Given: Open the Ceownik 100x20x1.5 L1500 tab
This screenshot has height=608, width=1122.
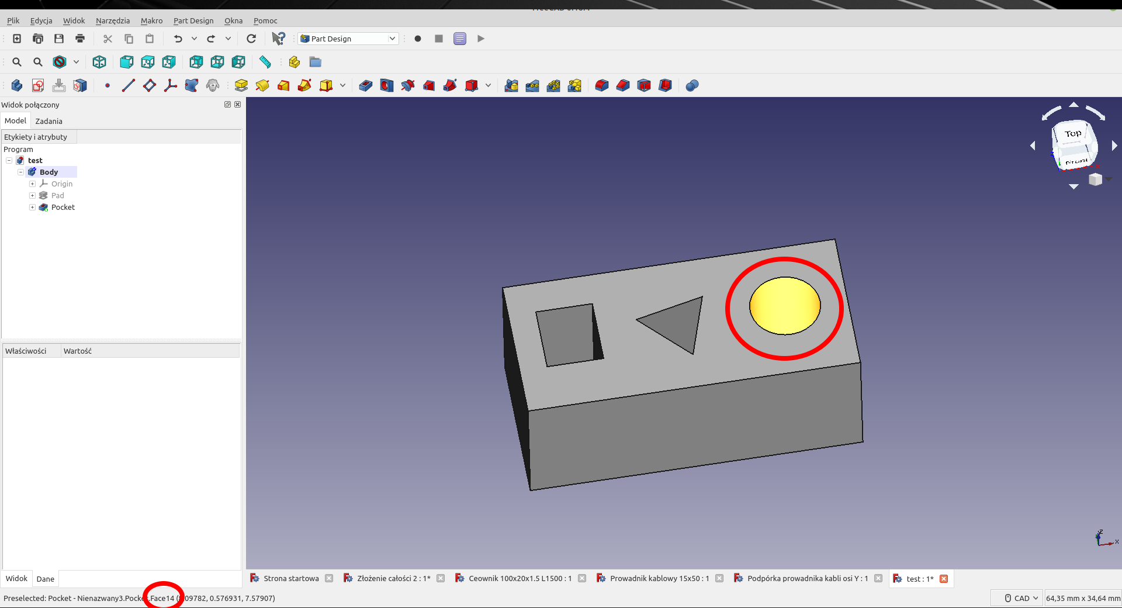Looking at the screenshot, I should coord(520,578).
